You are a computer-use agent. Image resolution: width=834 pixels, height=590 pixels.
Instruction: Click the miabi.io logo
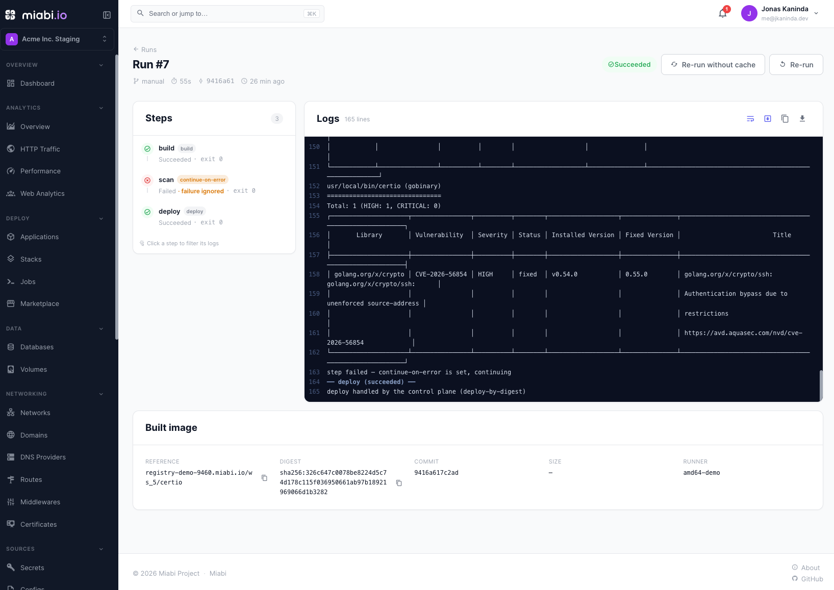(36, 15)
